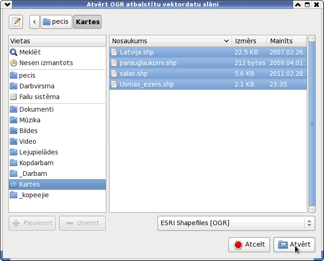Sort files by Mainīts column
The image size is (324, 261).
click(287, 41)
